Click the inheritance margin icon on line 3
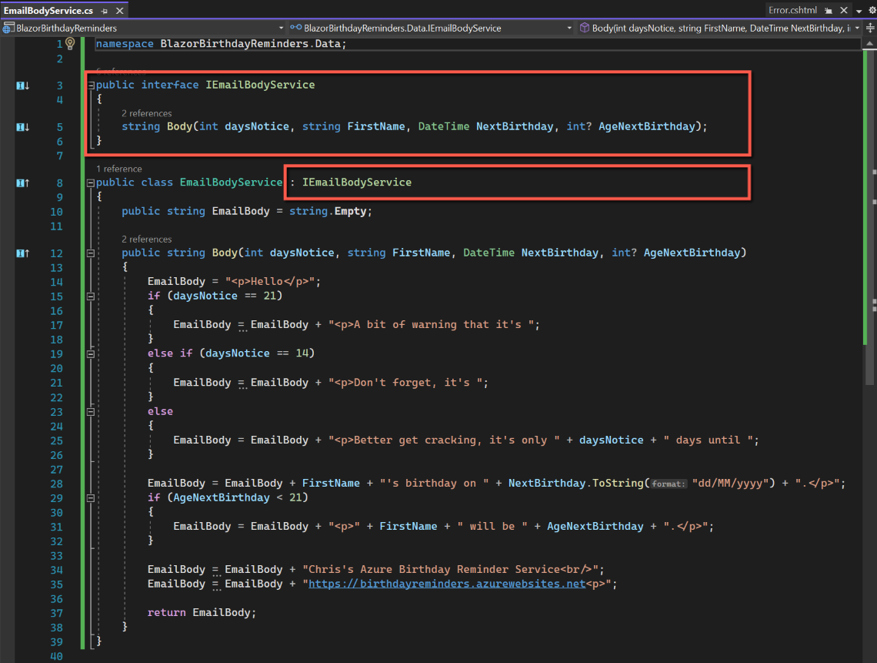The image size is (877, 663). 23,85
